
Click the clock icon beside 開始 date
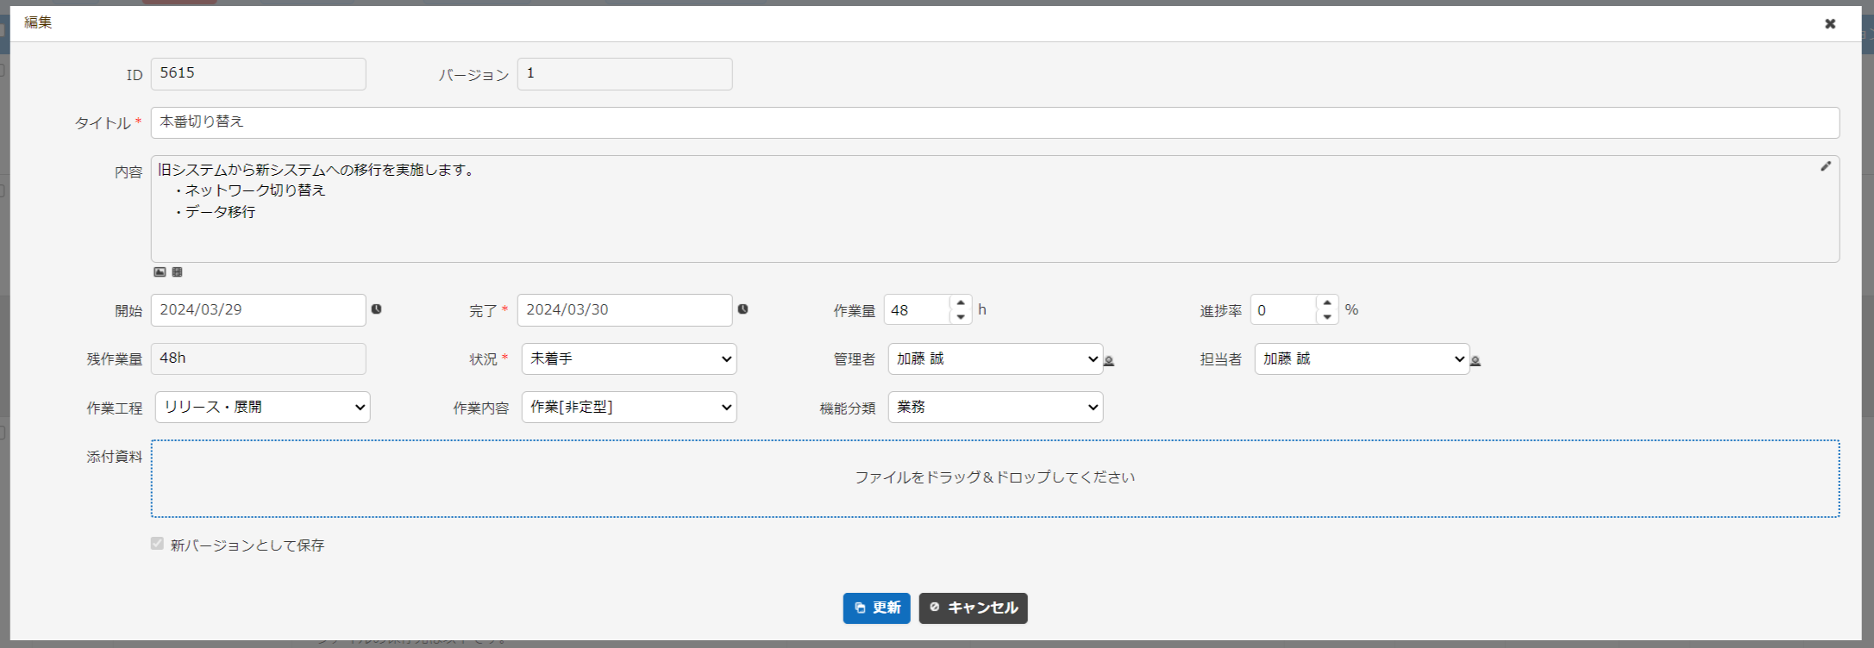(x=376, y=309)
